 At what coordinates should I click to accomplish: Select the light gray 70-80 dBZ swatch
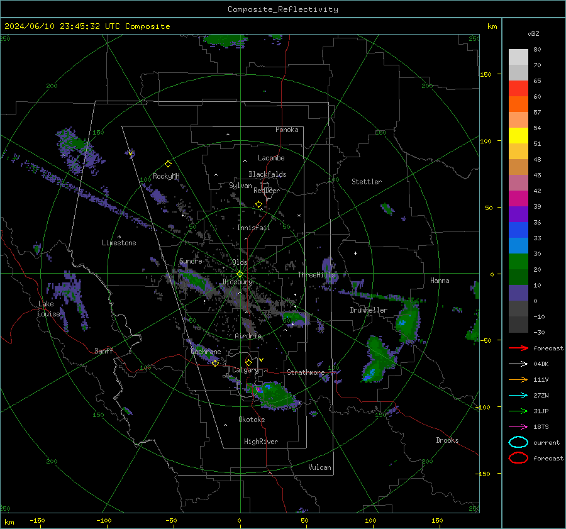[518, 57]
